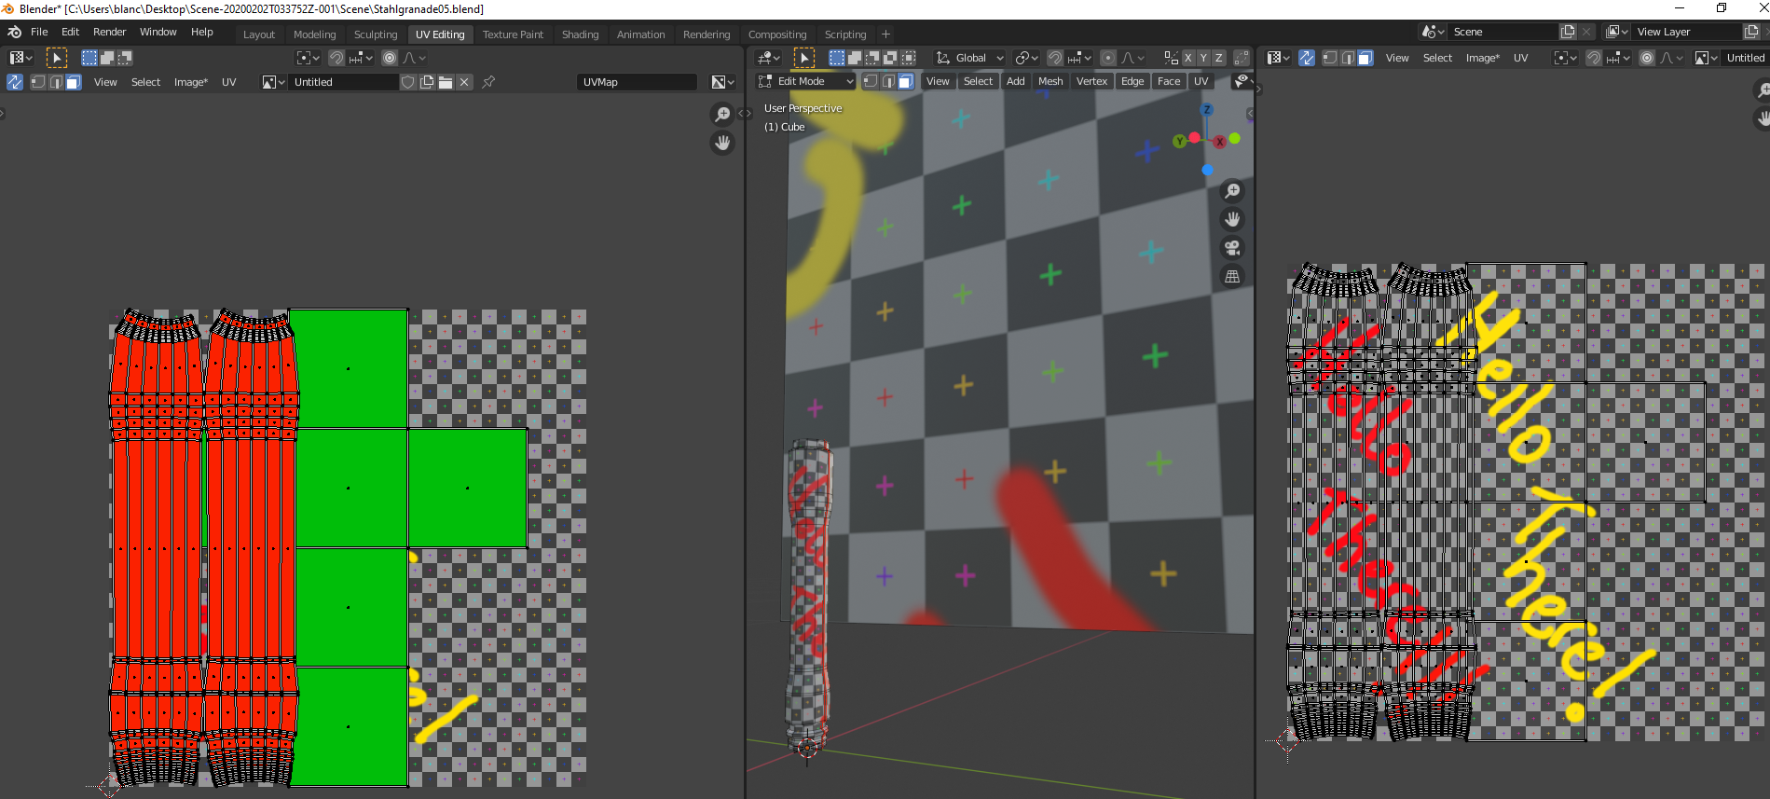
Task: Open display channels dropdown in left UV editor
Action: coord(722,82)
